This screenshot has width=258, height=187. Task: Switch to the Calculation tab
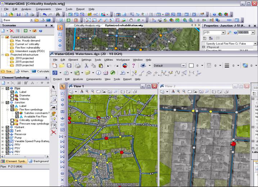coord(41,71)
